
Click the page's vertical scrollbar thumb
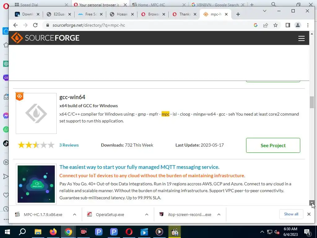click(x=311, y=102)
